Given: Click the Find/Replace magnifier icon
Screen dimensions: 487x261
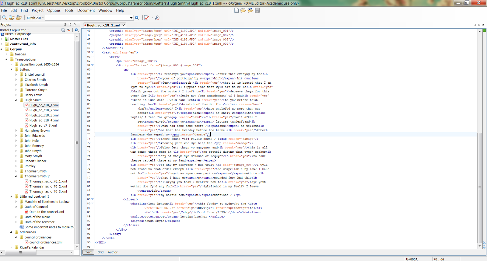Looking at the screenshot, I should click(x=4, y=18).
